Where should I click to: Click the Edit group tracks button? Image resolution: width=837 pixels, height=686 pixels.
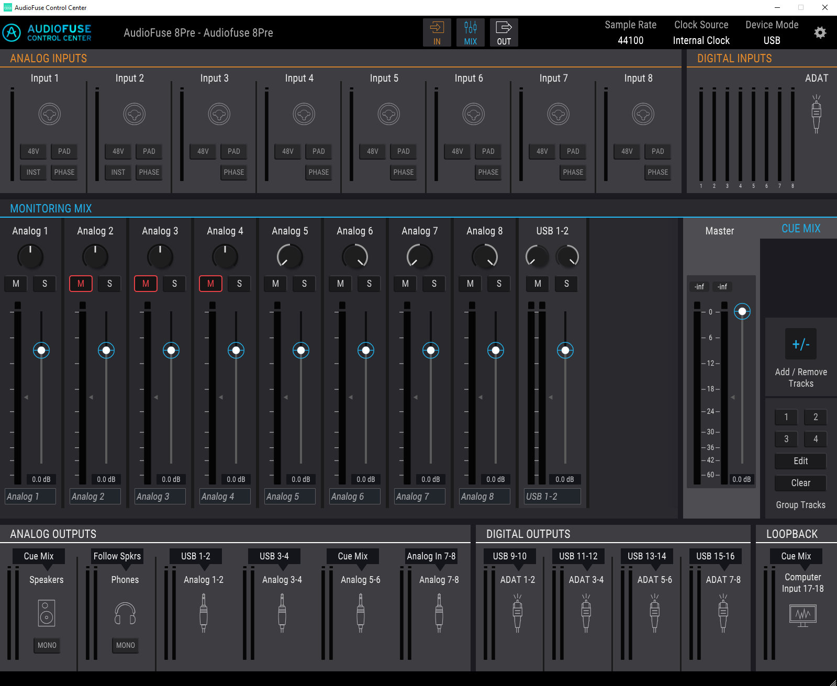click(x=801, y=461)
